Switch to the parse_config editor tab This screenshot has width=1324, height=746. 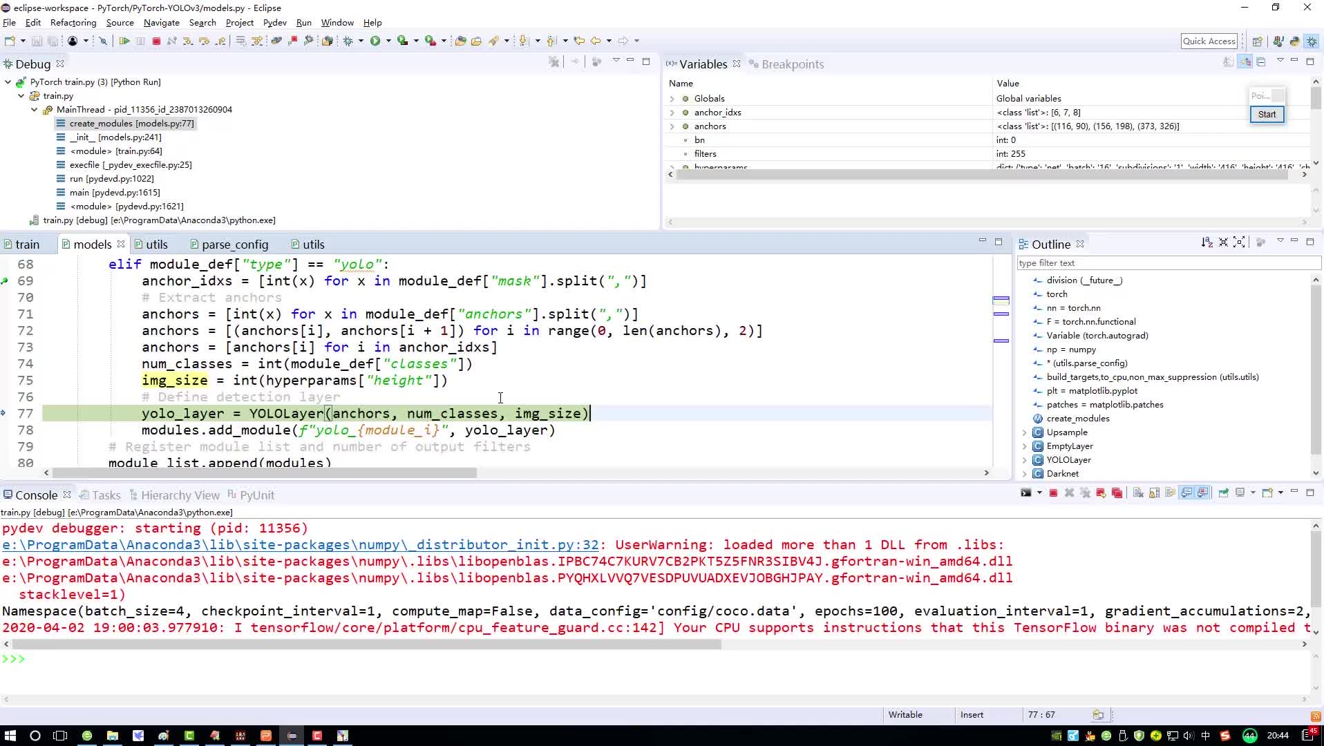click(x=229, y=245)
